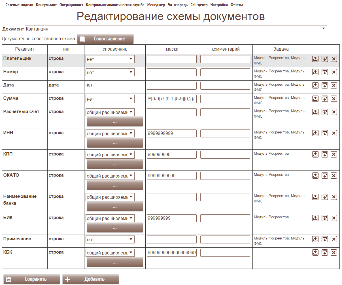Click the маска field for Номер
This screenshot has height=285, width=342.
tap(171, 72)
